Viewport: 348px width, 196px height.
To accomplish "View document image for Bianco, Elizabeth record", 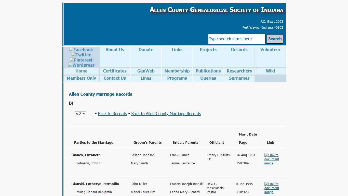I will 272,159.
